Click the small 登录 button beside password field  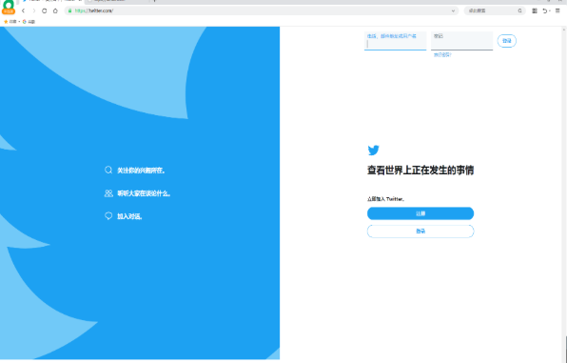[x=507, y=41]
